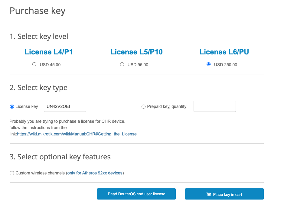Image resolution: width=281 pixels, height=208 pixels.
Task: Open the License L5/P10 heading link
Action: 136,52
